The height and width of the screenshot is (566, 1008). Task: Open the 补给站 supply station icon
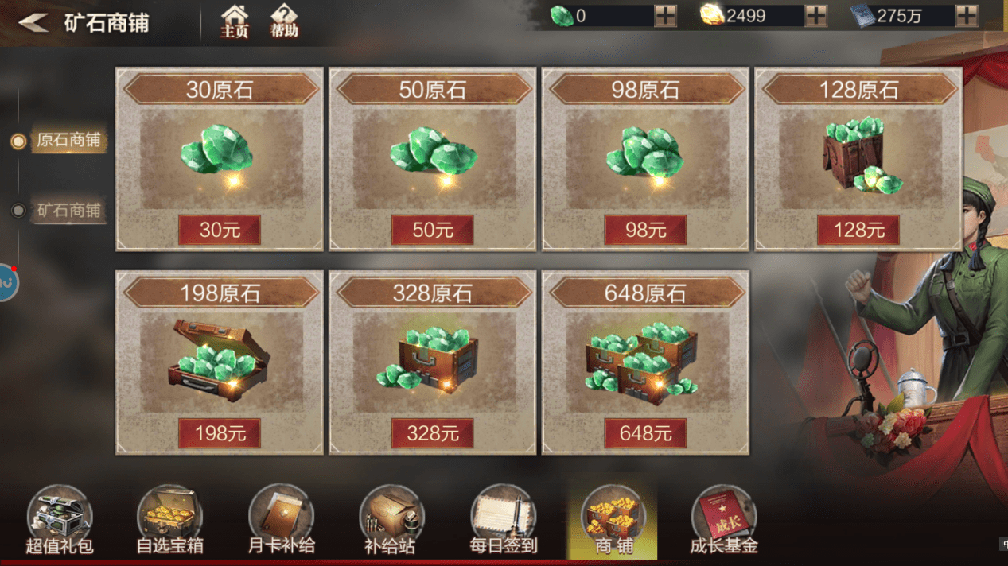point(391,521)
